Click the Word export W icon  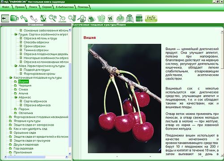pyautogui.click(x=111, y=19)
